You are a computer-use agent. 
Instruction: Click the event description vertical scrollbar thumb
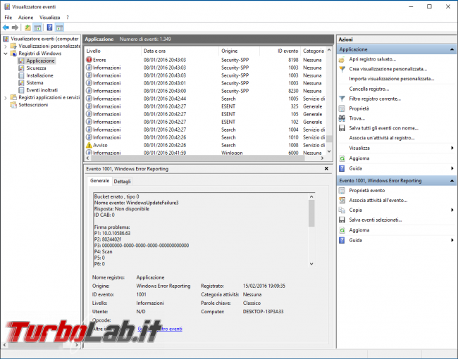[x=311, y=213]
